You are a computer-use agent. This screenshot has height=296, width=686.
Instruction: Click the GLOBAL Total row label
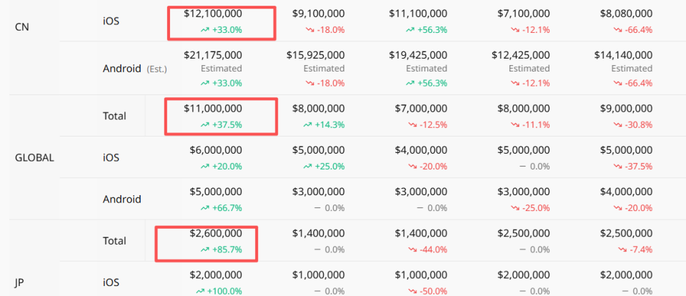pos(114,116)
